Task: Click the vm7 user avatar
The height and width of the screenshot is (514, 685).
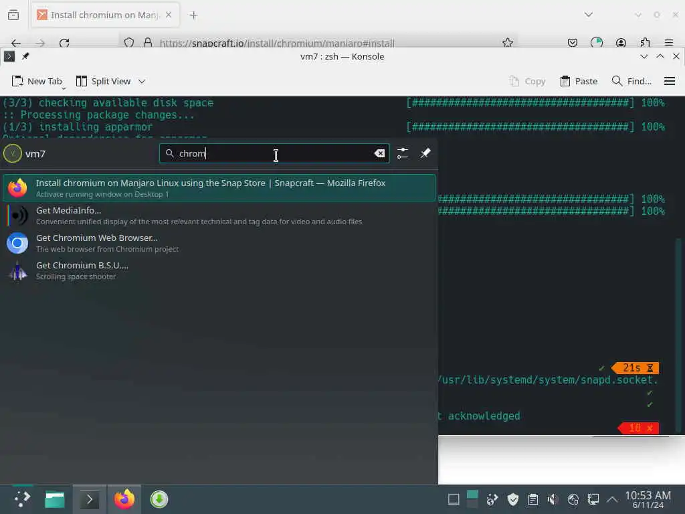Action: pyautogui.click(x=13, y=153)
